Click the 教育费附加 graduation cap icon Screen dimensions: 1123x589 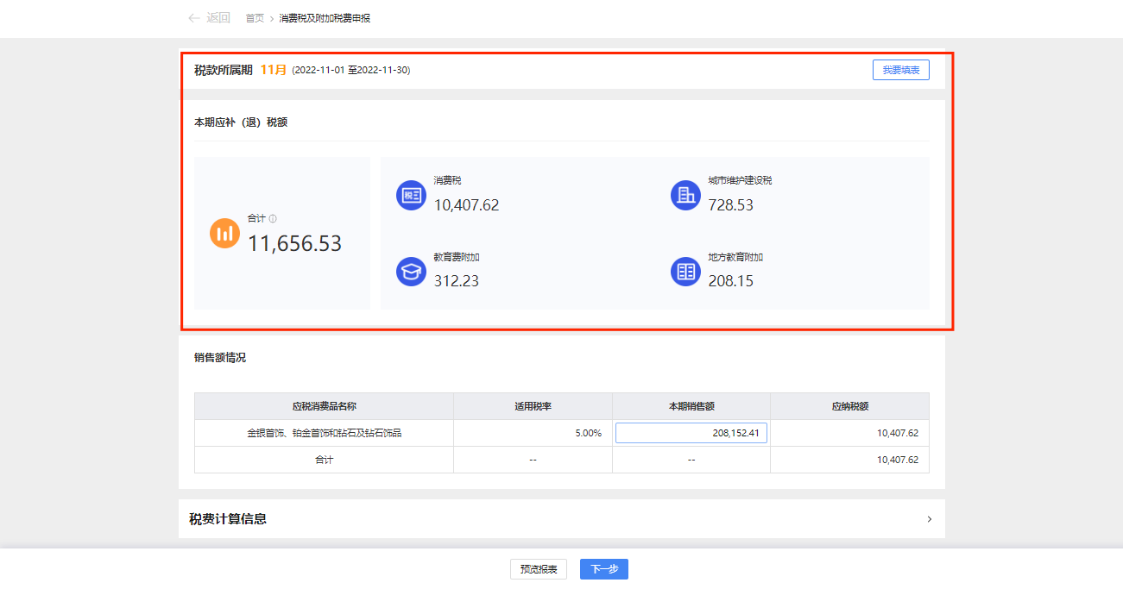click(411, 272)
